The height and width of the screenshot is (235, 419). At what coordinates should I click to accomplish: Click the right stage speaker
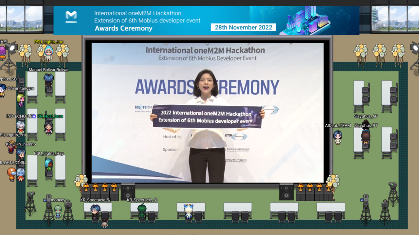tap(286, 191)
